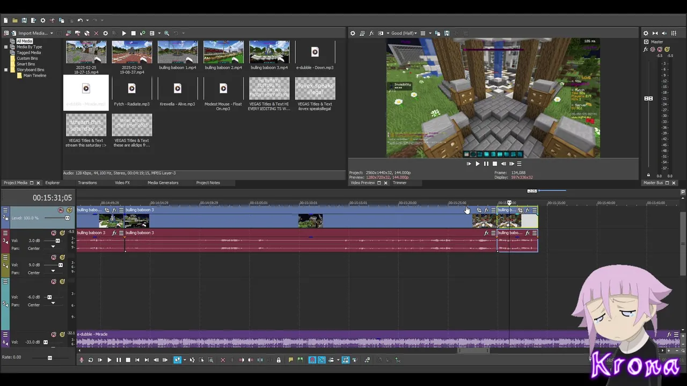687x386 pixels.
Task: Switch to the Trimmer tab
Action: pos(400,183)
